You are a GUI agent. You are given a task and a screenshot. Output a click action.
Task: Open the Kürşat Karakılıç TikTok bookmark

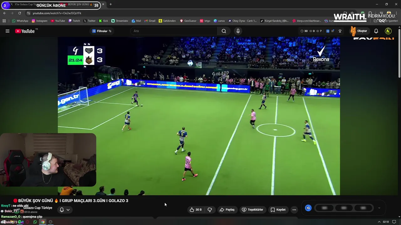click(274, 21)
